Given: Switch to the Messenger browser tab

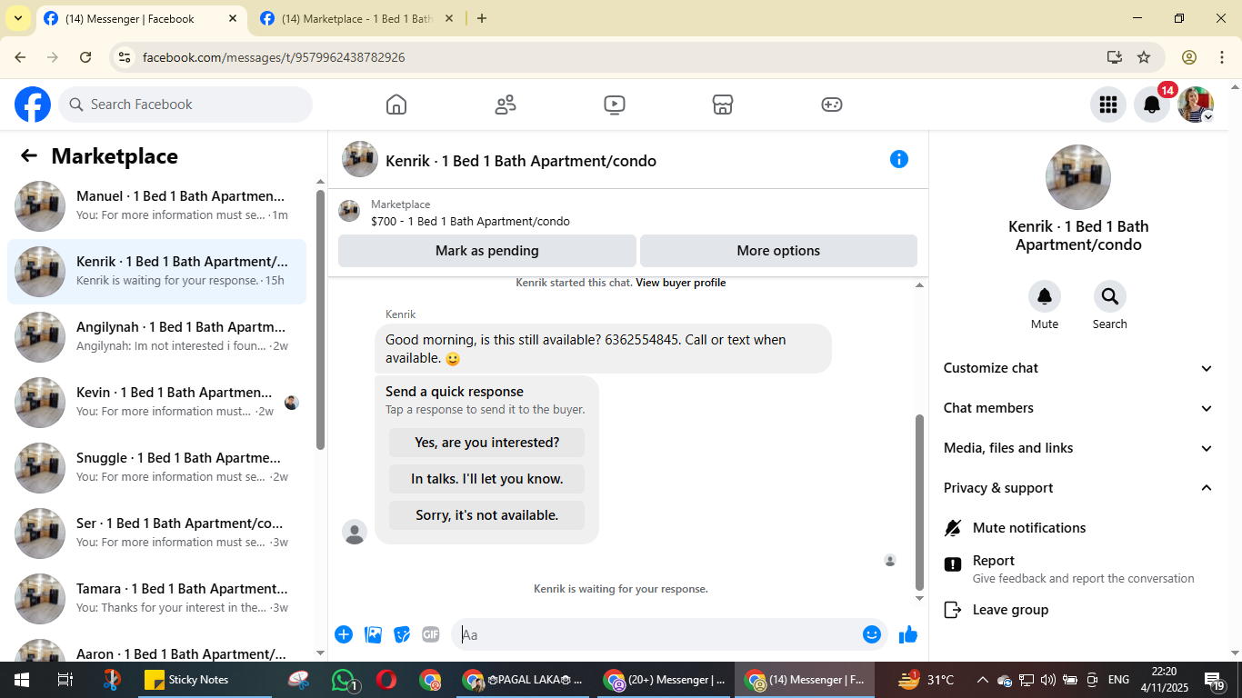Looking at the screenshot, I should pyautogui.click(x=141, y=18).
